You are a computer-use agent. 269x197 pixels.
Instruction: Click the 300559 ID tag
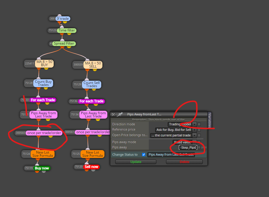[78, 65]
